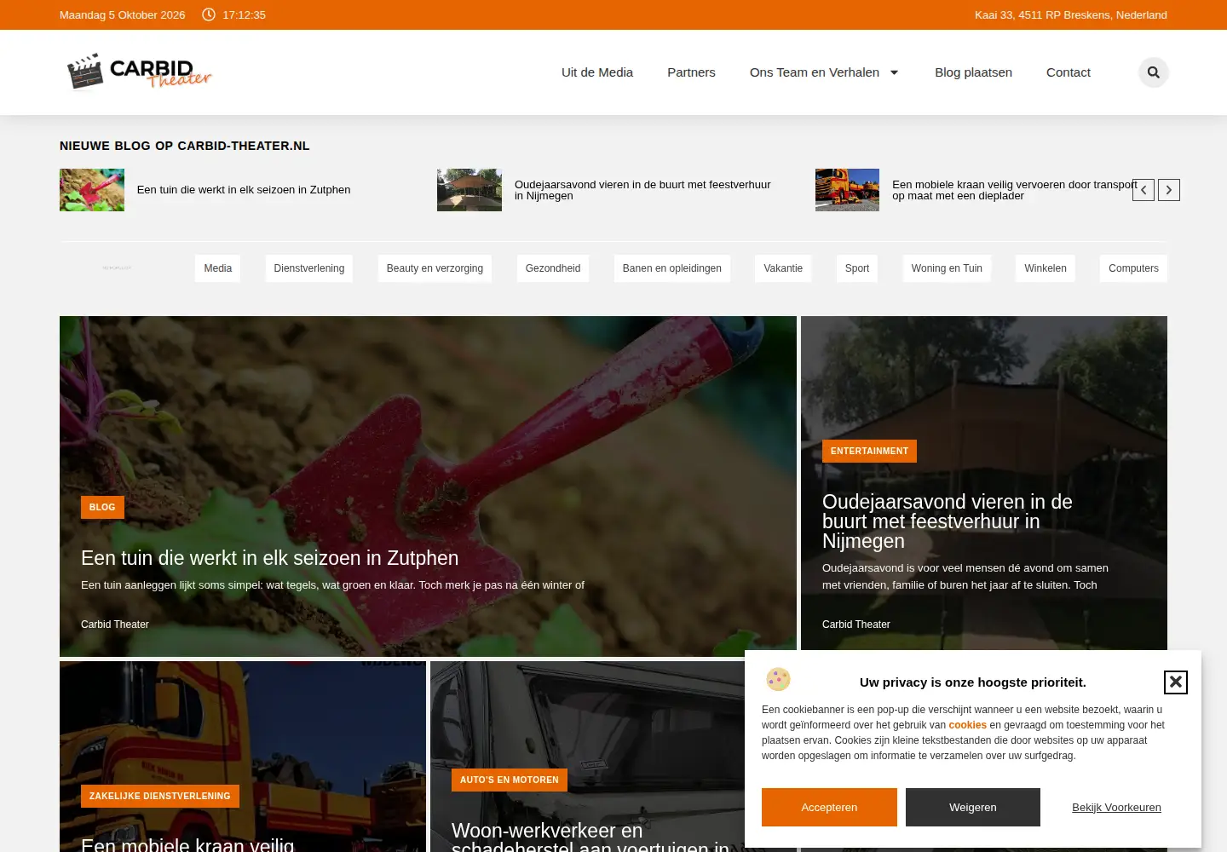Viewport: 1227px width, 852px height.
Task: Click the ZAKELIJKE DIENSTVERLENING badge
Action: [x=160, y=796]
